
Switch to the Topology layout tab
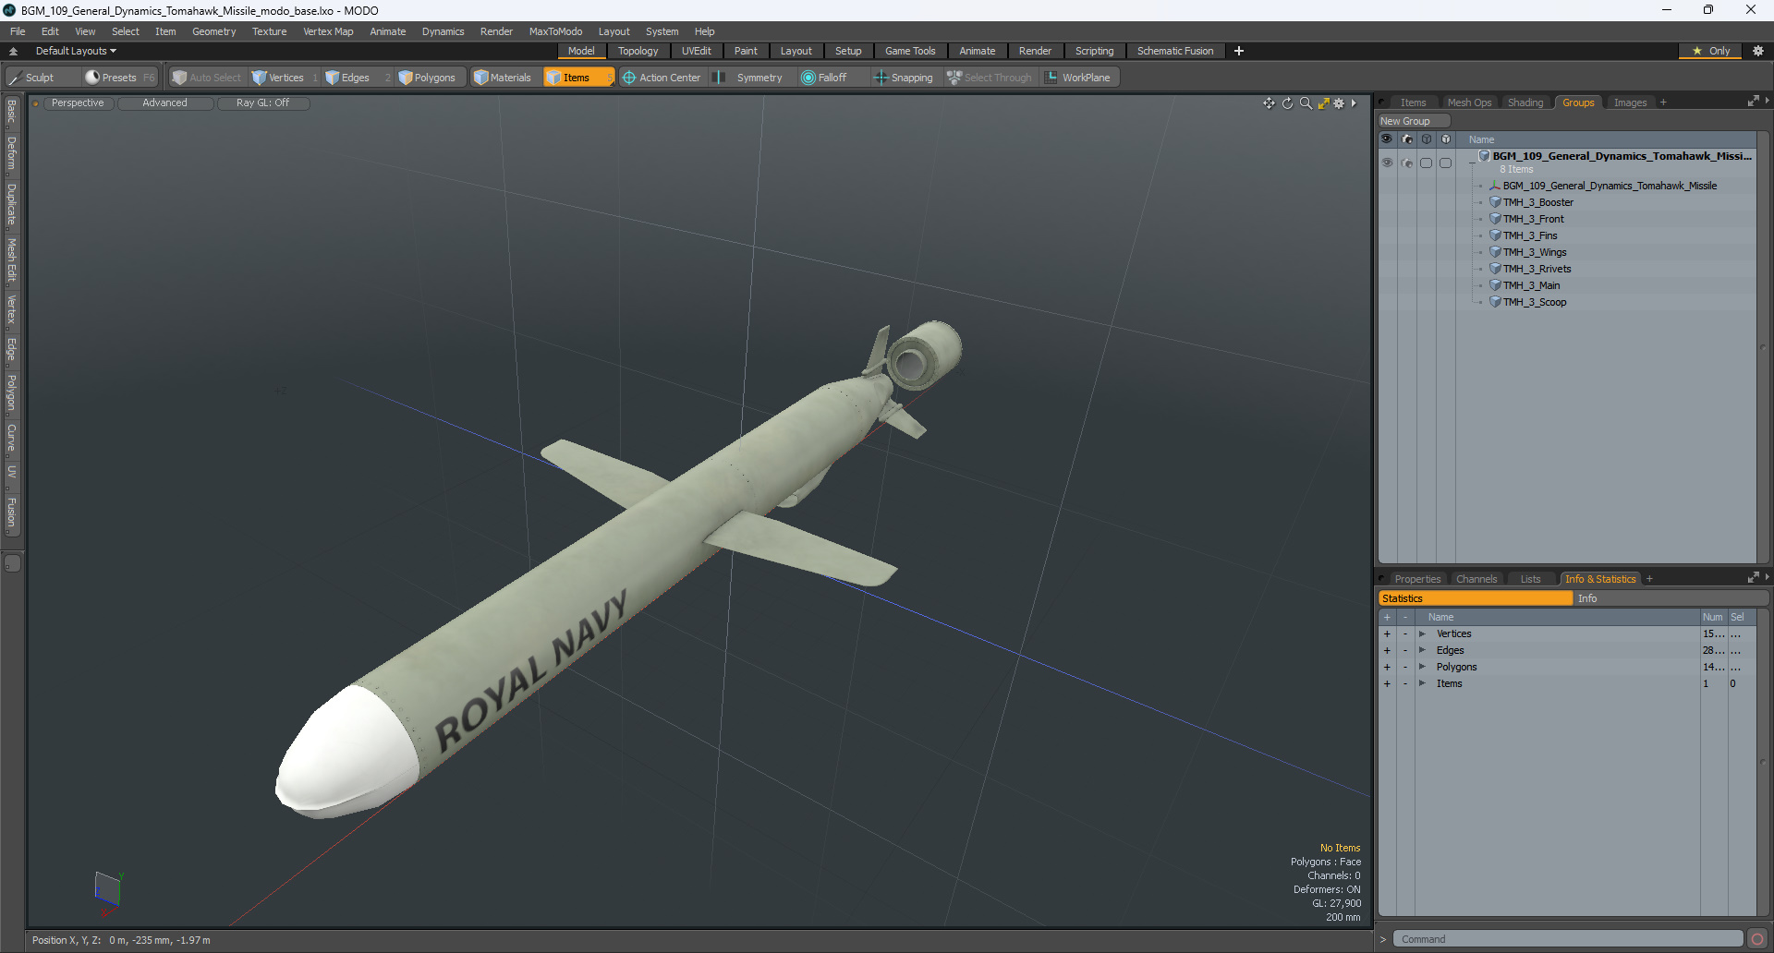click(638, 51)
